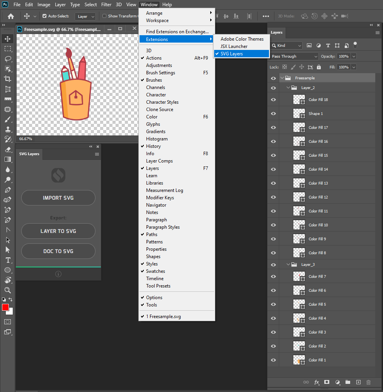383x392 pixels.
Task: Click the Color Fill 11 layer thumbnail
Action: click(x=299, y=211)
